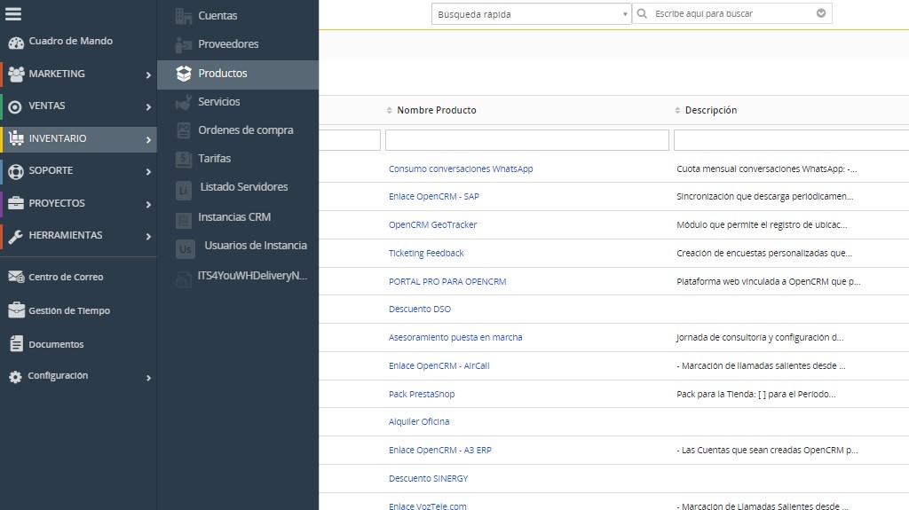This screenshot has width=909, height=510.
Task: Click the ITS4YouWHDeliveryN... icon
Action: click(x=183, y=280)
